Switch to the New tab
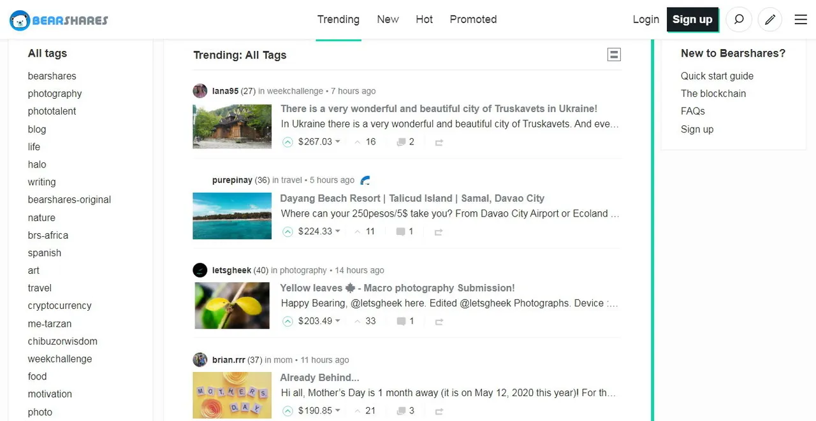The image size is (816, 421). coord(388,20)
